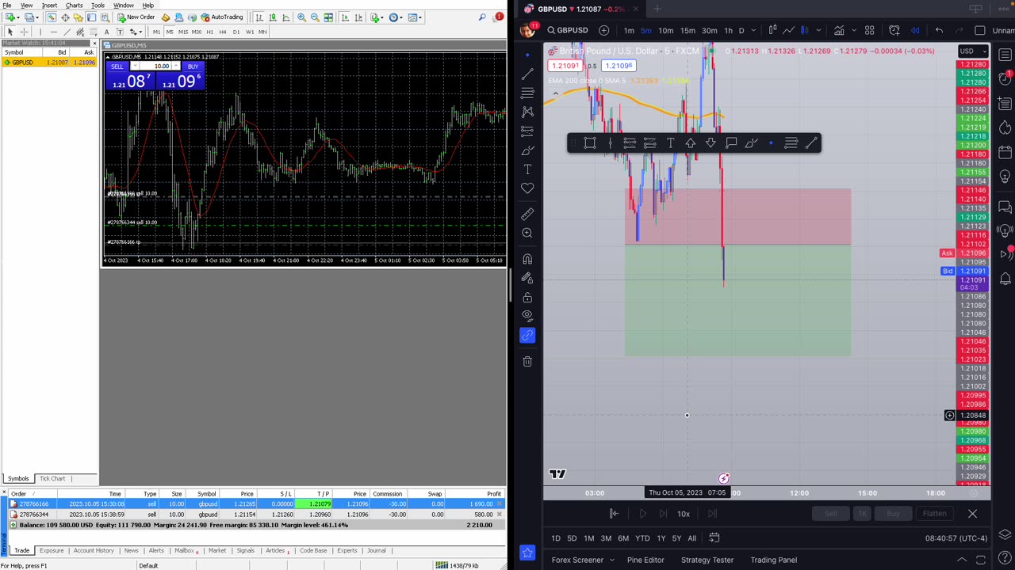Toggle the hide all drawings eye icon
Viewport: 1015px width, 570px height.
527,316
